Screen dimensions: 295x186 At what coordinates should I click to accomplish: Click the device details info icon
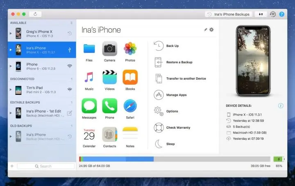point(281,105)
